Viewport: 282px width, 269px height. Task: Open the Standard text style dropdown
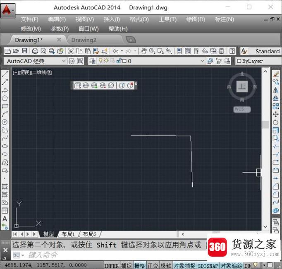pyautogui.click(x=265, y=51)
